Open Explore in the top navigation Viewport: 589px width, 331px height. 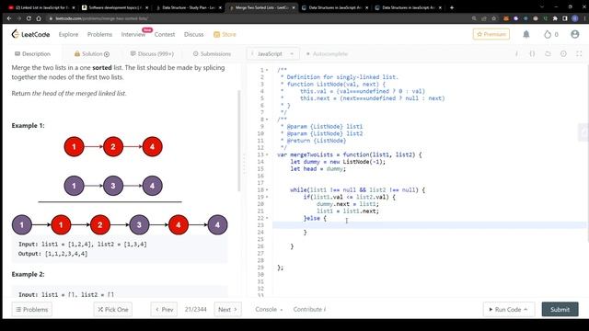[68, 34]
